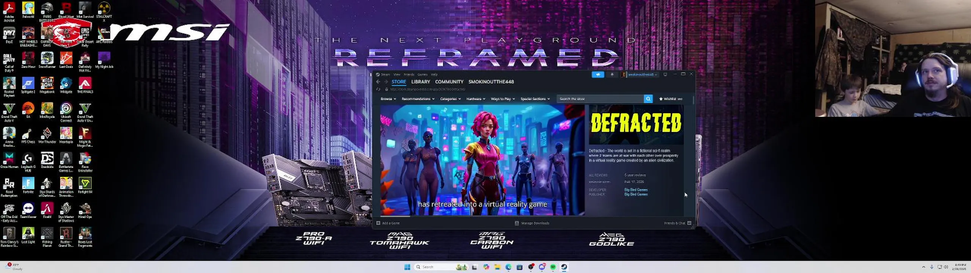This screenshot has height=273, width=971.
Task: Click the Big Bird Games developer link
Action: [636, 190]
